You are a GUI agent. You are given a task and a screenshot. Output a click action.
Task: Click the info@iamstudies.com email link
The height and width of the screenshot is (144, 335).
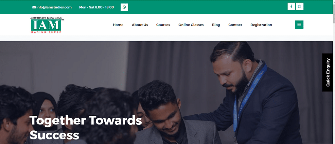(54, 7)
